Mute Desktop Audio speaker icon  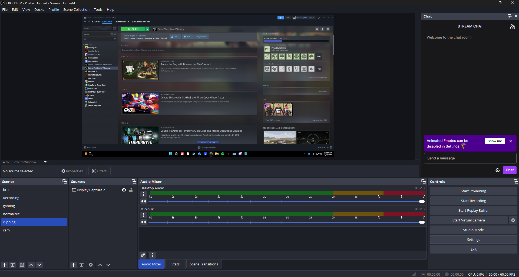[x=144, y=201]
